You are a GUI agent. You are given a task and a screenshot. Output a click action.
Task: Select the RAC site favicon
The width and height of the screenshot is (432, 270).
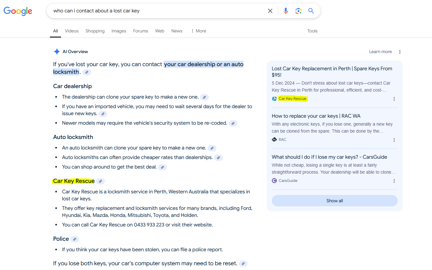coord(274,140)
